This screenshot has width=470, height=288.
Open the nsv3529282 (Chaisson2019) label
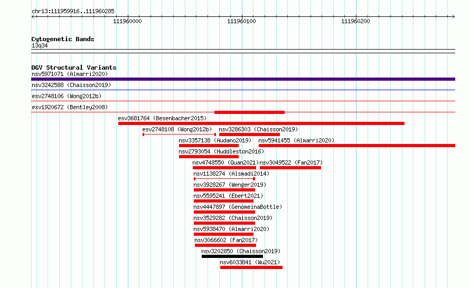(233, 218)
